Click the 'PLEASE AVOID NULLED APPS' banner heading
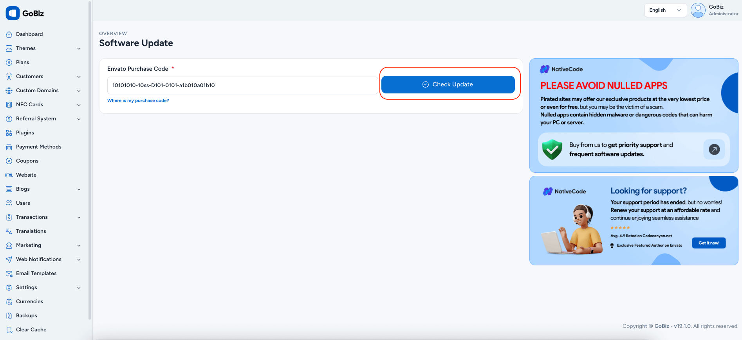This screenshot has height=340, width=742. click(604, 86)
